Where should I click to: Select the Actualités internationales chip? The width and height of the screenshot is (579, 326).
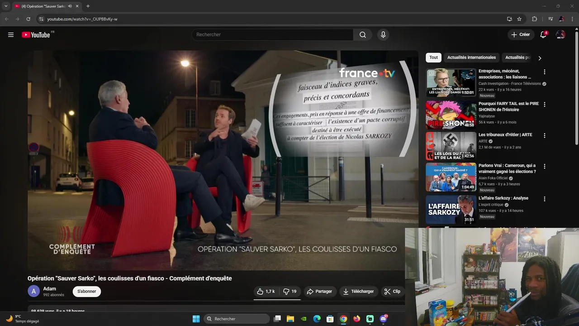click(471, 58)
